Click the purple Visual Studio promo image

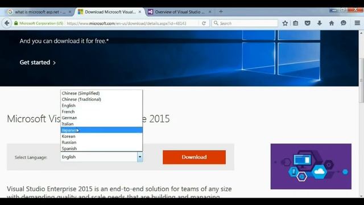pyautogui.click(x=311, y=166)
